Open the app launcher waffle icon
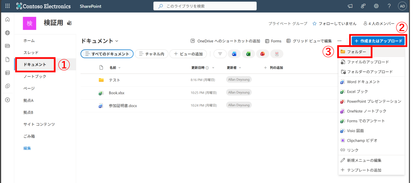Viewport: 415px width, 183px height. [7, 6]
